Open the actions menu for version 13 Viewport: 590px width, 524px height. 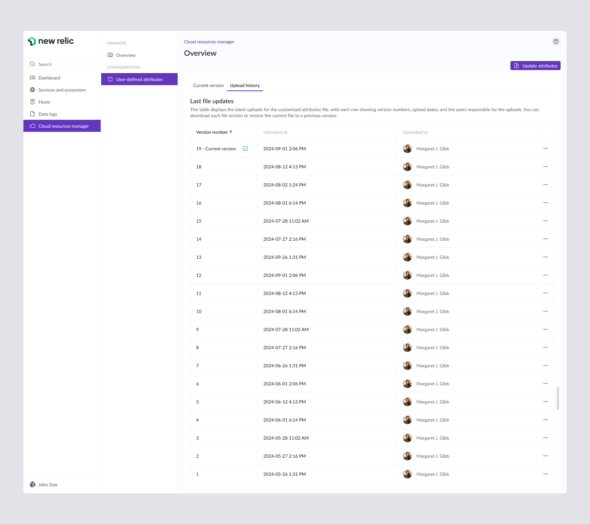tap(545, 257)
